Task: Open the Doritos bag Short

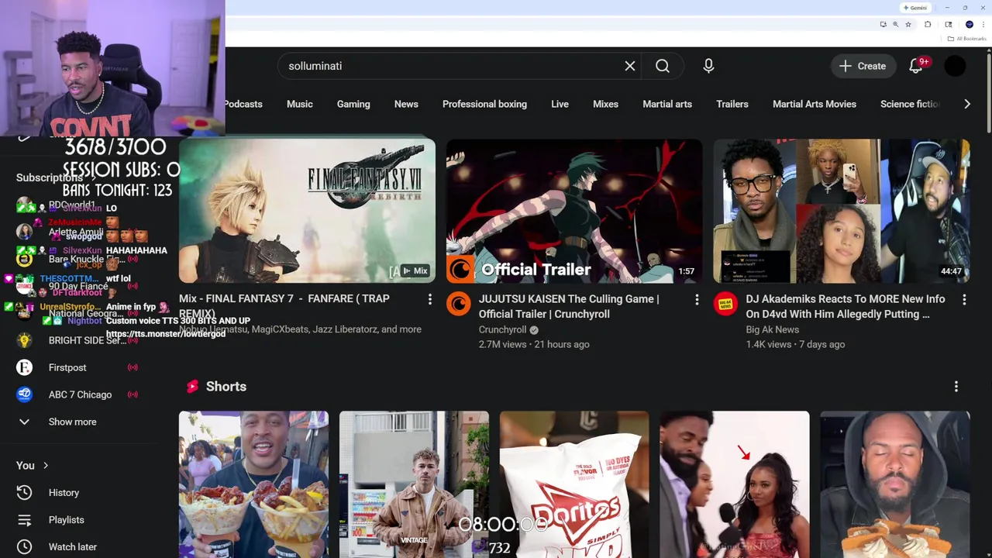Action: pyautogui.click(x=574, y=484)
